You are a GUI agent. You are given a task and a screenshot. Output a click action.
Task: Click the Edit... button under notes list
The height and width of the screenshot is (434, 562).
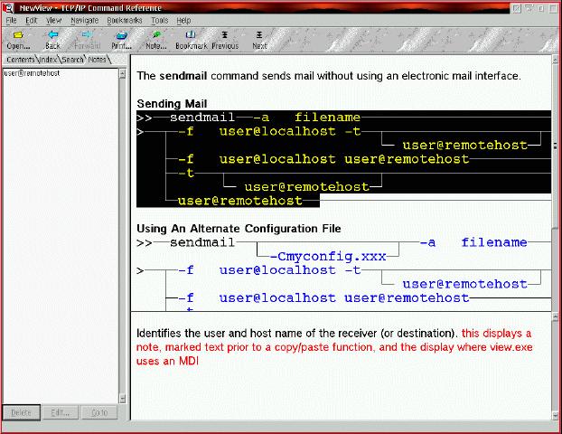(x=60, y=413)
